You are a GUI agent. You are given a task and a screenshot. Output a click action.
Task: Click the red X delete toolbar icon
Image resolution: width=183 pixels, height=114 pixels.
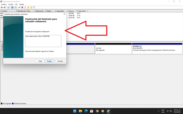tap(22, 7)
